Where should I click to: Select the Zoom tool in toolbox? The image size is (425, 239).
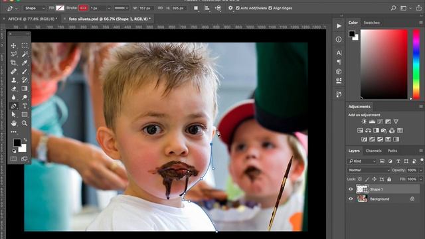(25, 123)
